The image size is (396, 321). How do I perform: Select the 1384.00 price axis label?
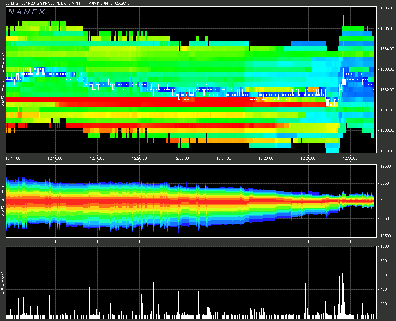click(387, 49)
